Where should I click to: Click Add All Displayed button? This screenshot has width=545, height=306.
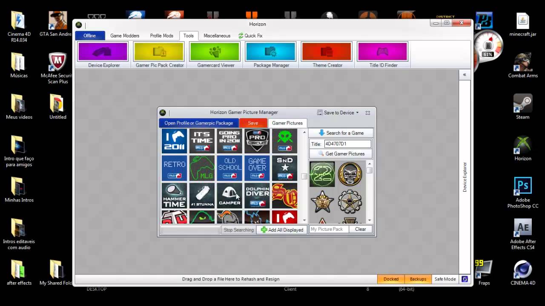click(x=282, y=230)
